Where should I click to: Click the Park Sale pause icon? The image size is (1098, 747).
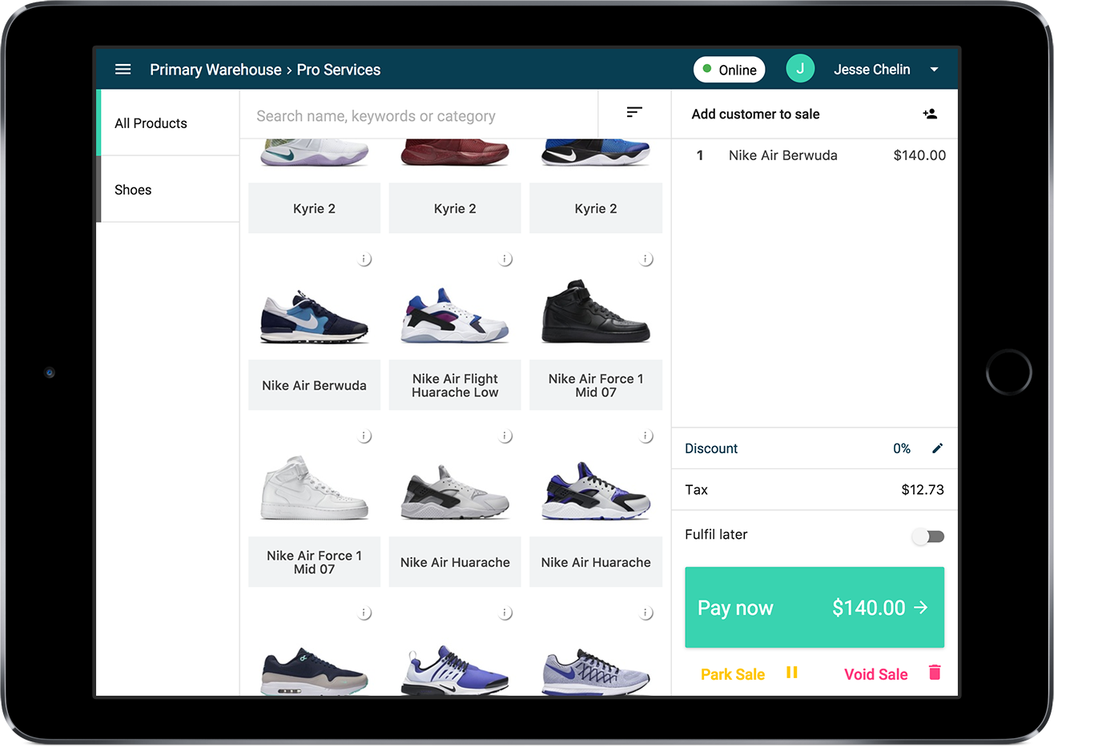tap(792, 673)
